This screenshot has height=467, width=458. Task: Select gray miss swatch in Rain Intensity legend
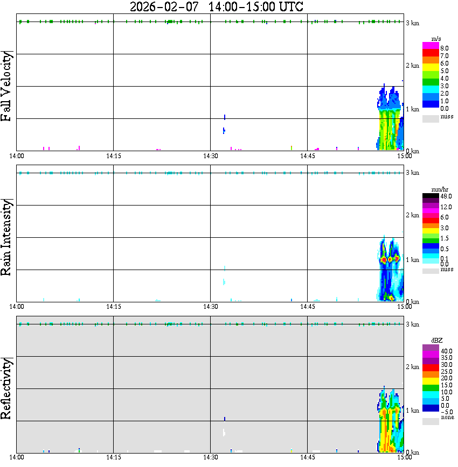tap(431, 271)
